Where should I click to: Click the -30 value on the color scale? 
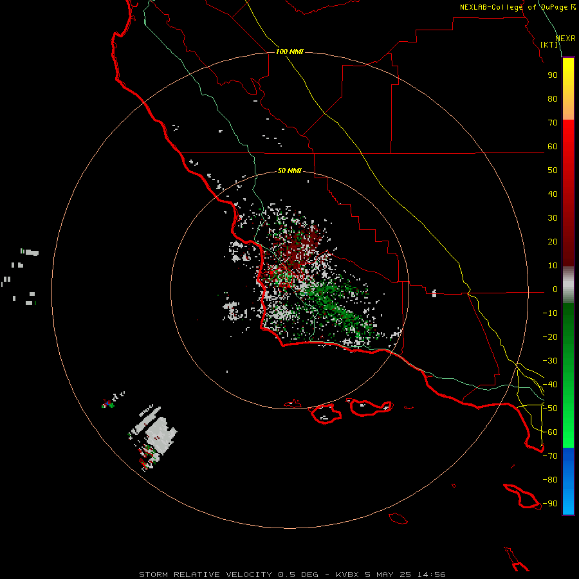(550, 361)
